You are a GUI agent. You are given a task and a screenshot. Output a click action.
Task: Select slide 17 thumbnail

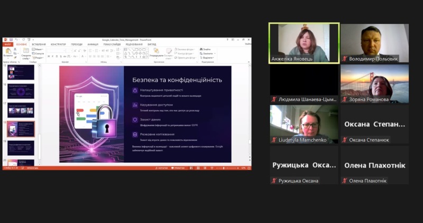(21, 110)
